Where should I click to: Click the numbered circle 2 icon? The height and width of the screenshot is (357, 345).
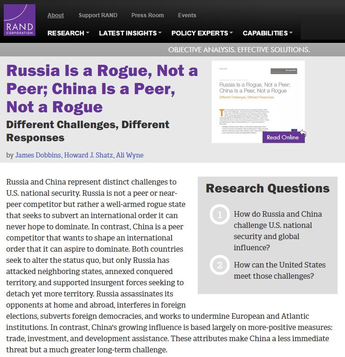(x=220, y=265)
